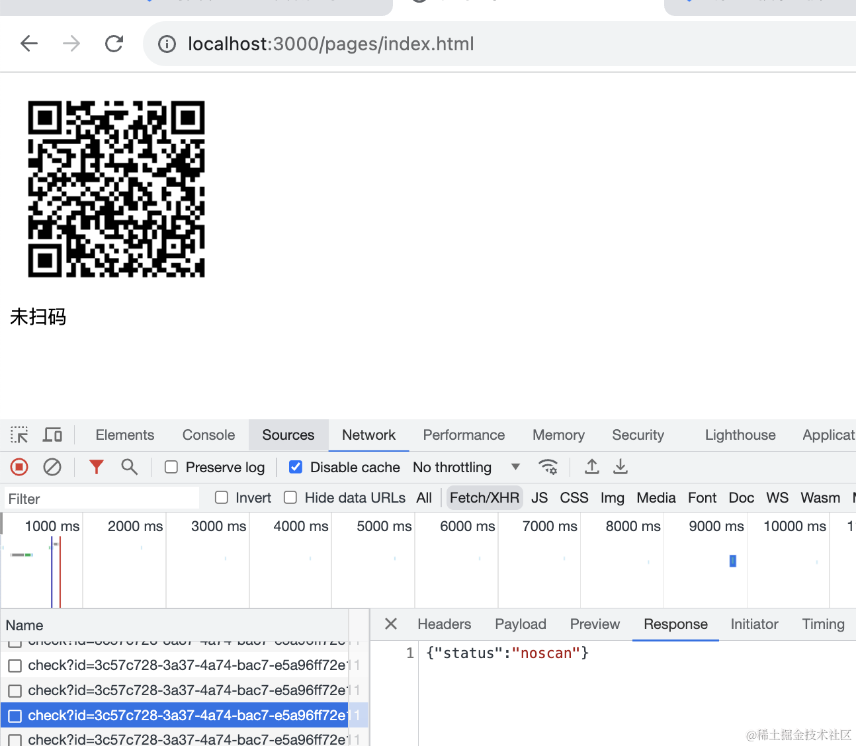Open the No throttling dropdown
Image resolution: width=856 pixels, height=746 pixels.
pos(466,468)
